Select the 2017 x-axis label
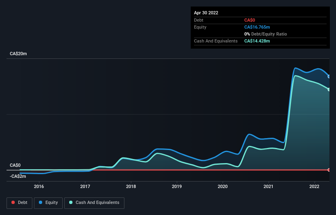The image size is (336, 215). point(85,186)
